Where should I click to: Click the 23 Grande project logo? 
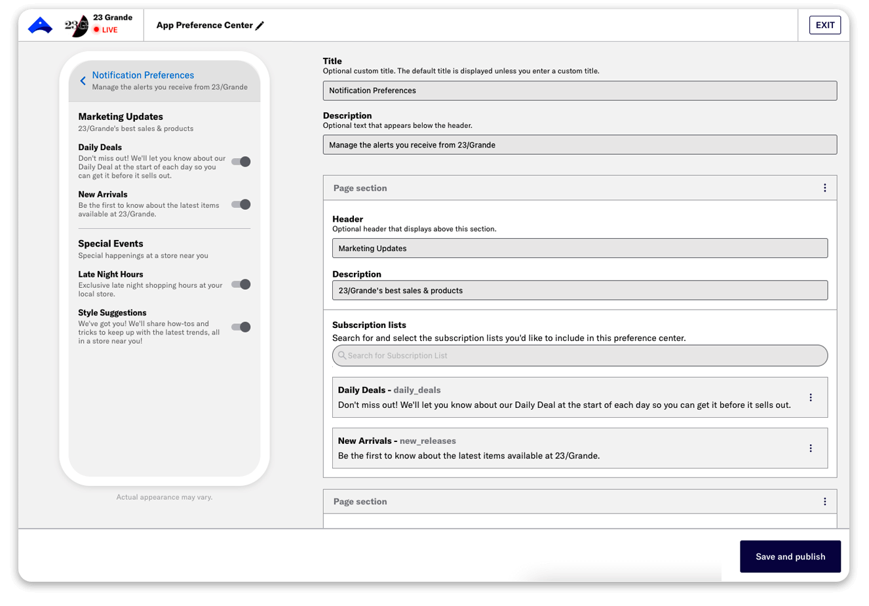[76, 26]
